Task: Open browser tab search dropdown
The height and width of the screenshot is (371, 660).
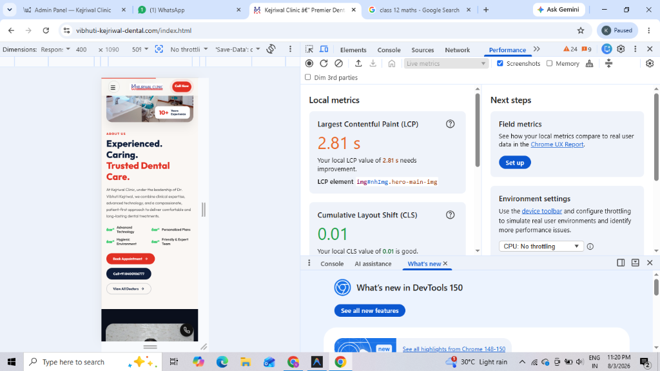Action: coord(9,9)
